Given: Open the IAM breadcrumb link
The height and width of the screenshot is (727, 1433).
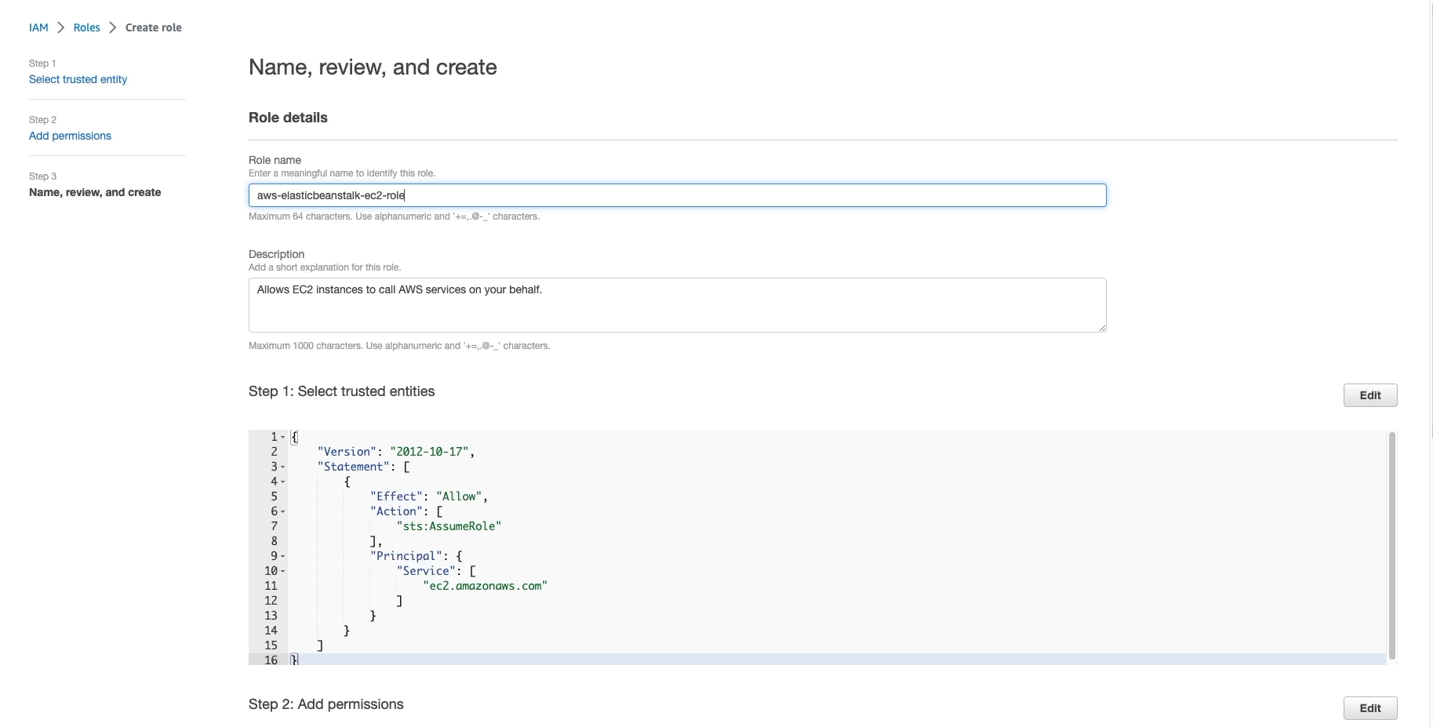Looking at the screenshot, I should click(37, 27).
